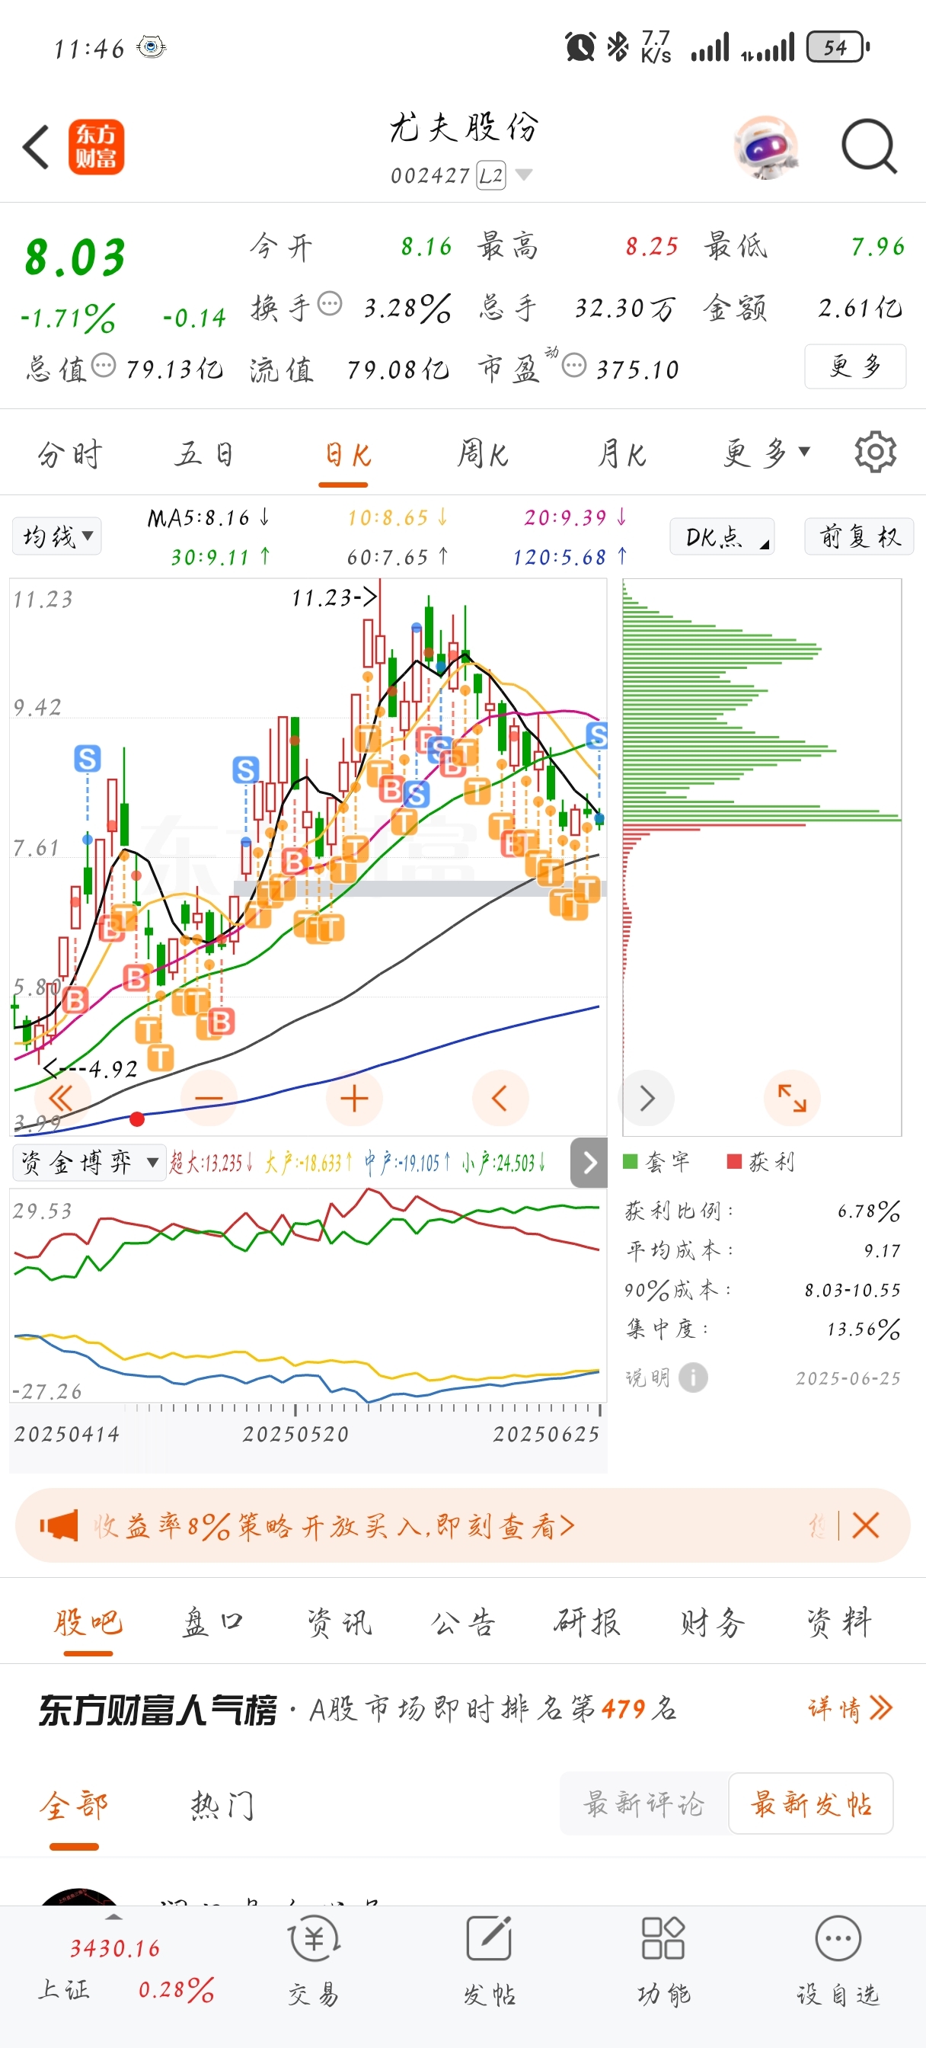The height and width of the screenshot is (2048, 926).
Task: Select 周K chart tab
Action: (x=483, y=455)
